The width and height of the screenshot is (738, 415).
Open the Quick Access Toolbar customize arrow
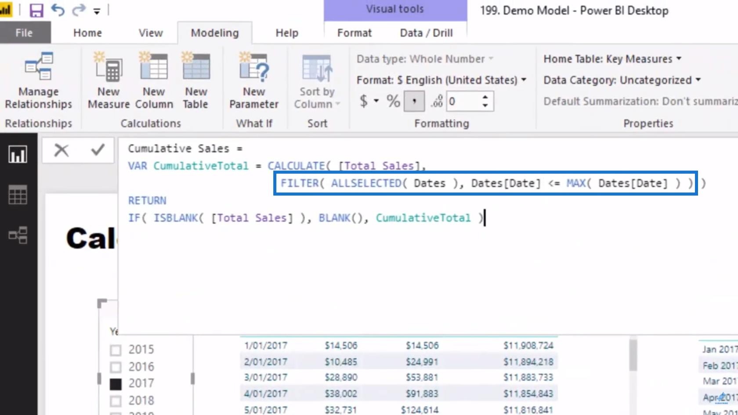97,11
